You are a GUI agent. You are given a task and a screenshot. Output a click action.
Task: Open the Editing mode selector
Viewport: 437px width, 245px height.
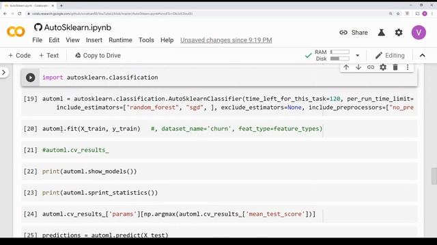click(x=390, y=56)
